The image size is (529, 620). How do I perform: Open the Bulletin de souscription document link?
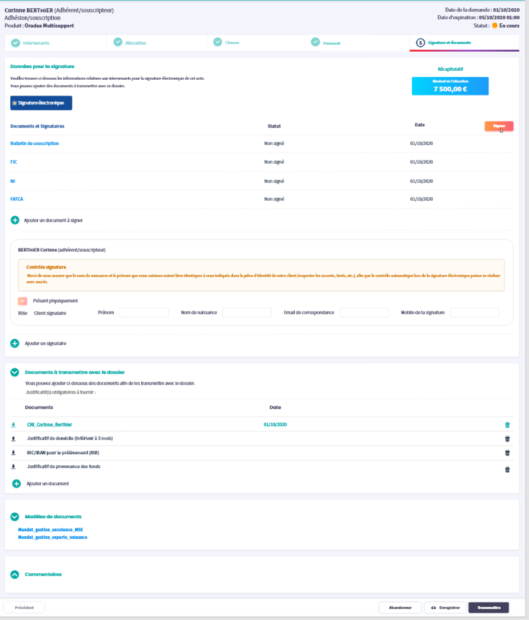pos(34,143)
